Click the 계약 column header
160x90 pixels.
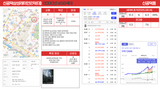pyautogui.click(x=85, y=22)
